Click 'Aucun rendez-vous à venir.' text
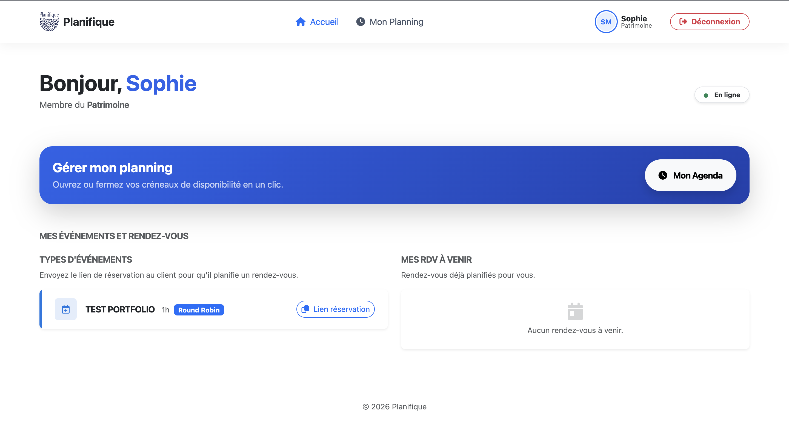The width and height of the screenshot is (789, 425). tap(575, 330)
